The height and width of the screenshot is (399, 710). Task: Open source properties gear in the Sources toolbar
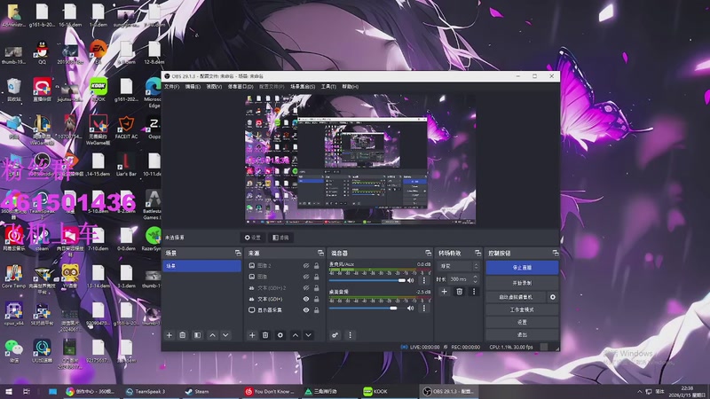[x=280, y=335]
